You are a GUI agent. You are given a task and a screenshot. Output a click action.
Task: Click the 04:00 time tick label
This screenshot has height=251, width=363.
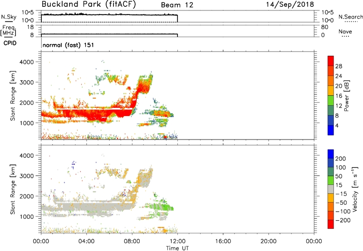pyautogui.click(x=87, y=241)
